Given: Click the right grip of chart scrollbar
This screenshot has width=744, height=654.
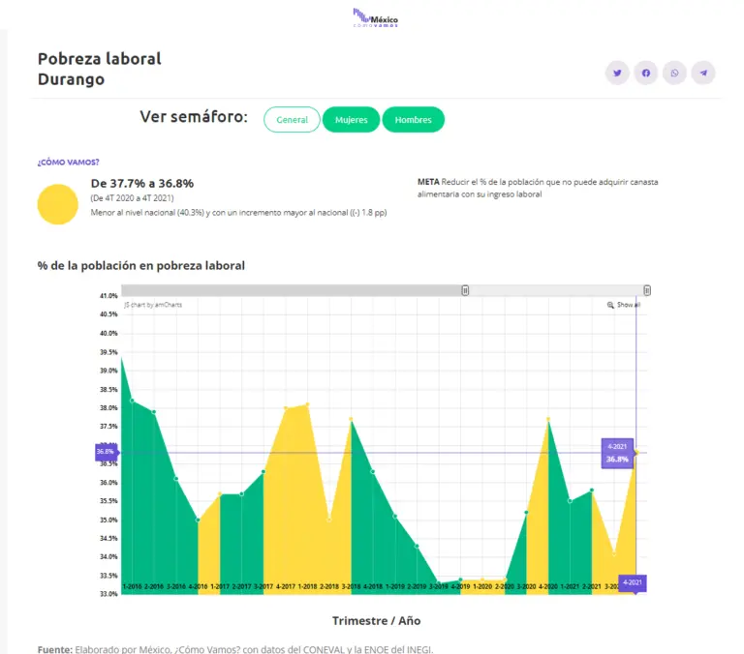Looking at the screenshot, I should coord(647,290).
